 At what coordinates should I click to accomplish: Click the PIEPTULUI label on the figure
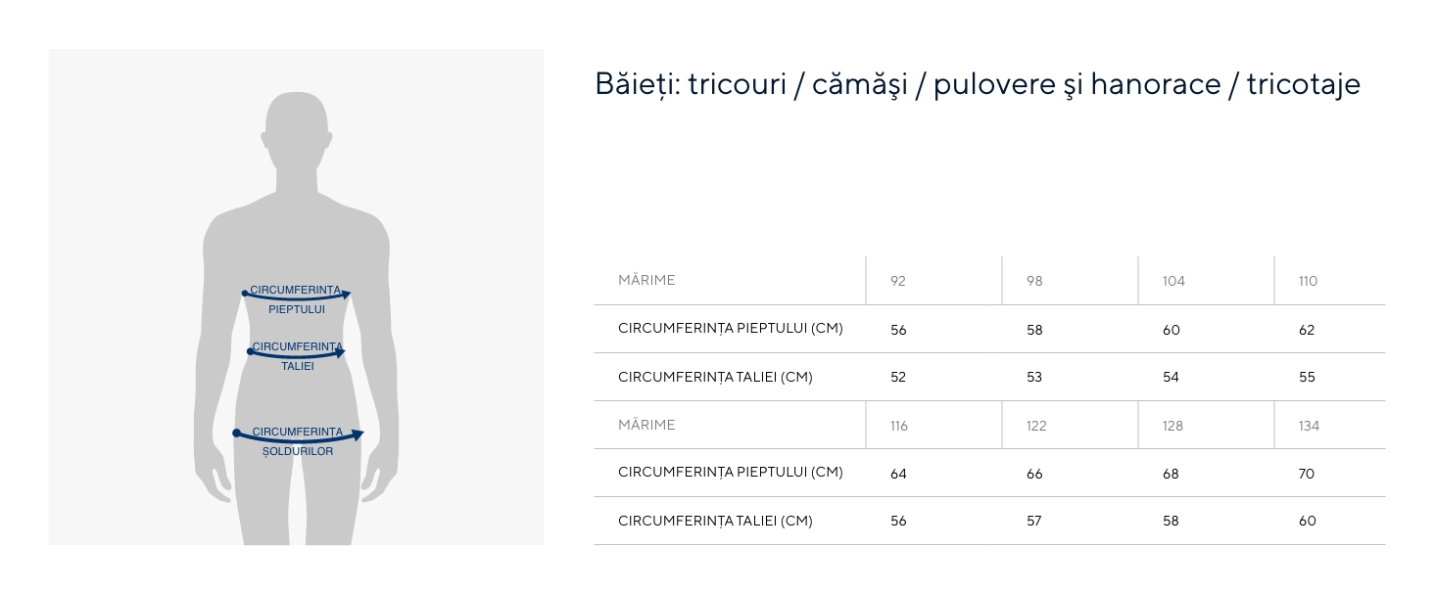(297, 309)
